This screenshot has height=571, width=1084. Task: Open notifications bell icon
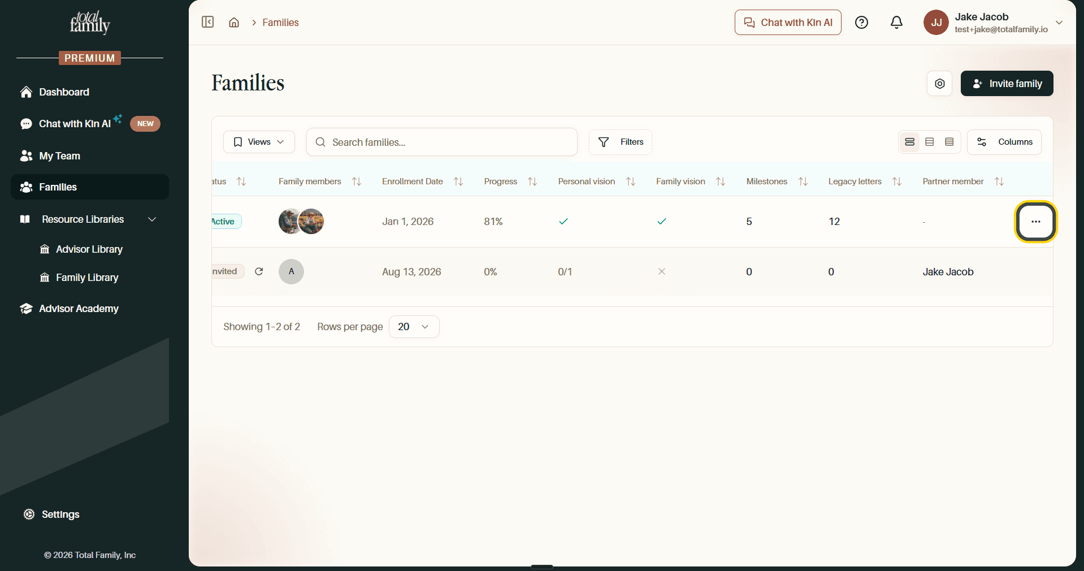coord(896,23)
